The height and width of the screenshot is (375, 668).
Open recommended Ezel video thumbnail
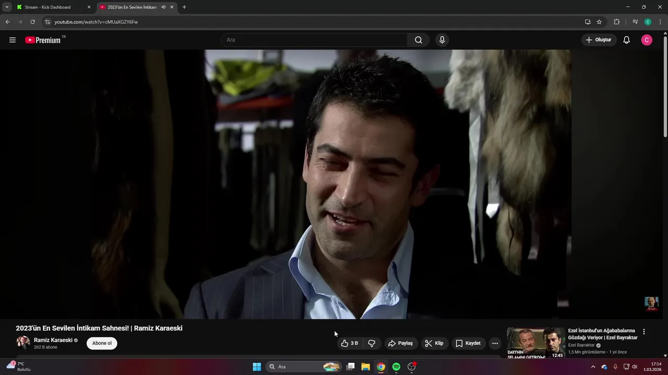click(x=536, y=343)
